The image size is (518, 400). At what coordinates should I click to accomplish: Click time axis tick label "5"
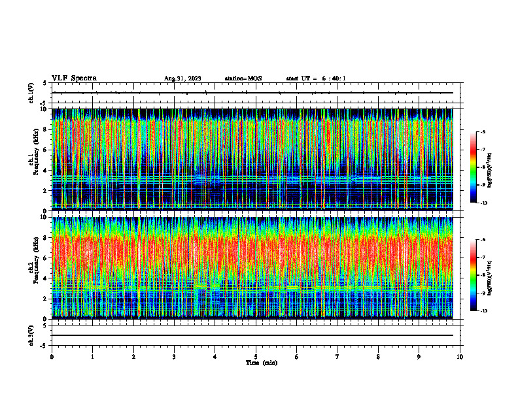pyautogui.click(x=256, y=357)
